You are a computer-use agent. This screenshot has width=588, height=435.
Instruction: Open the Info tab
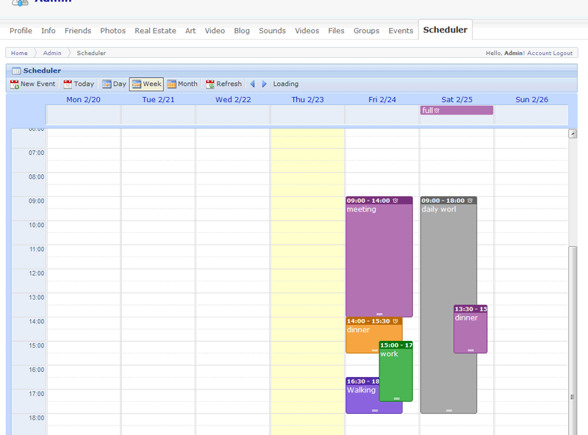[x=49, y=31]
